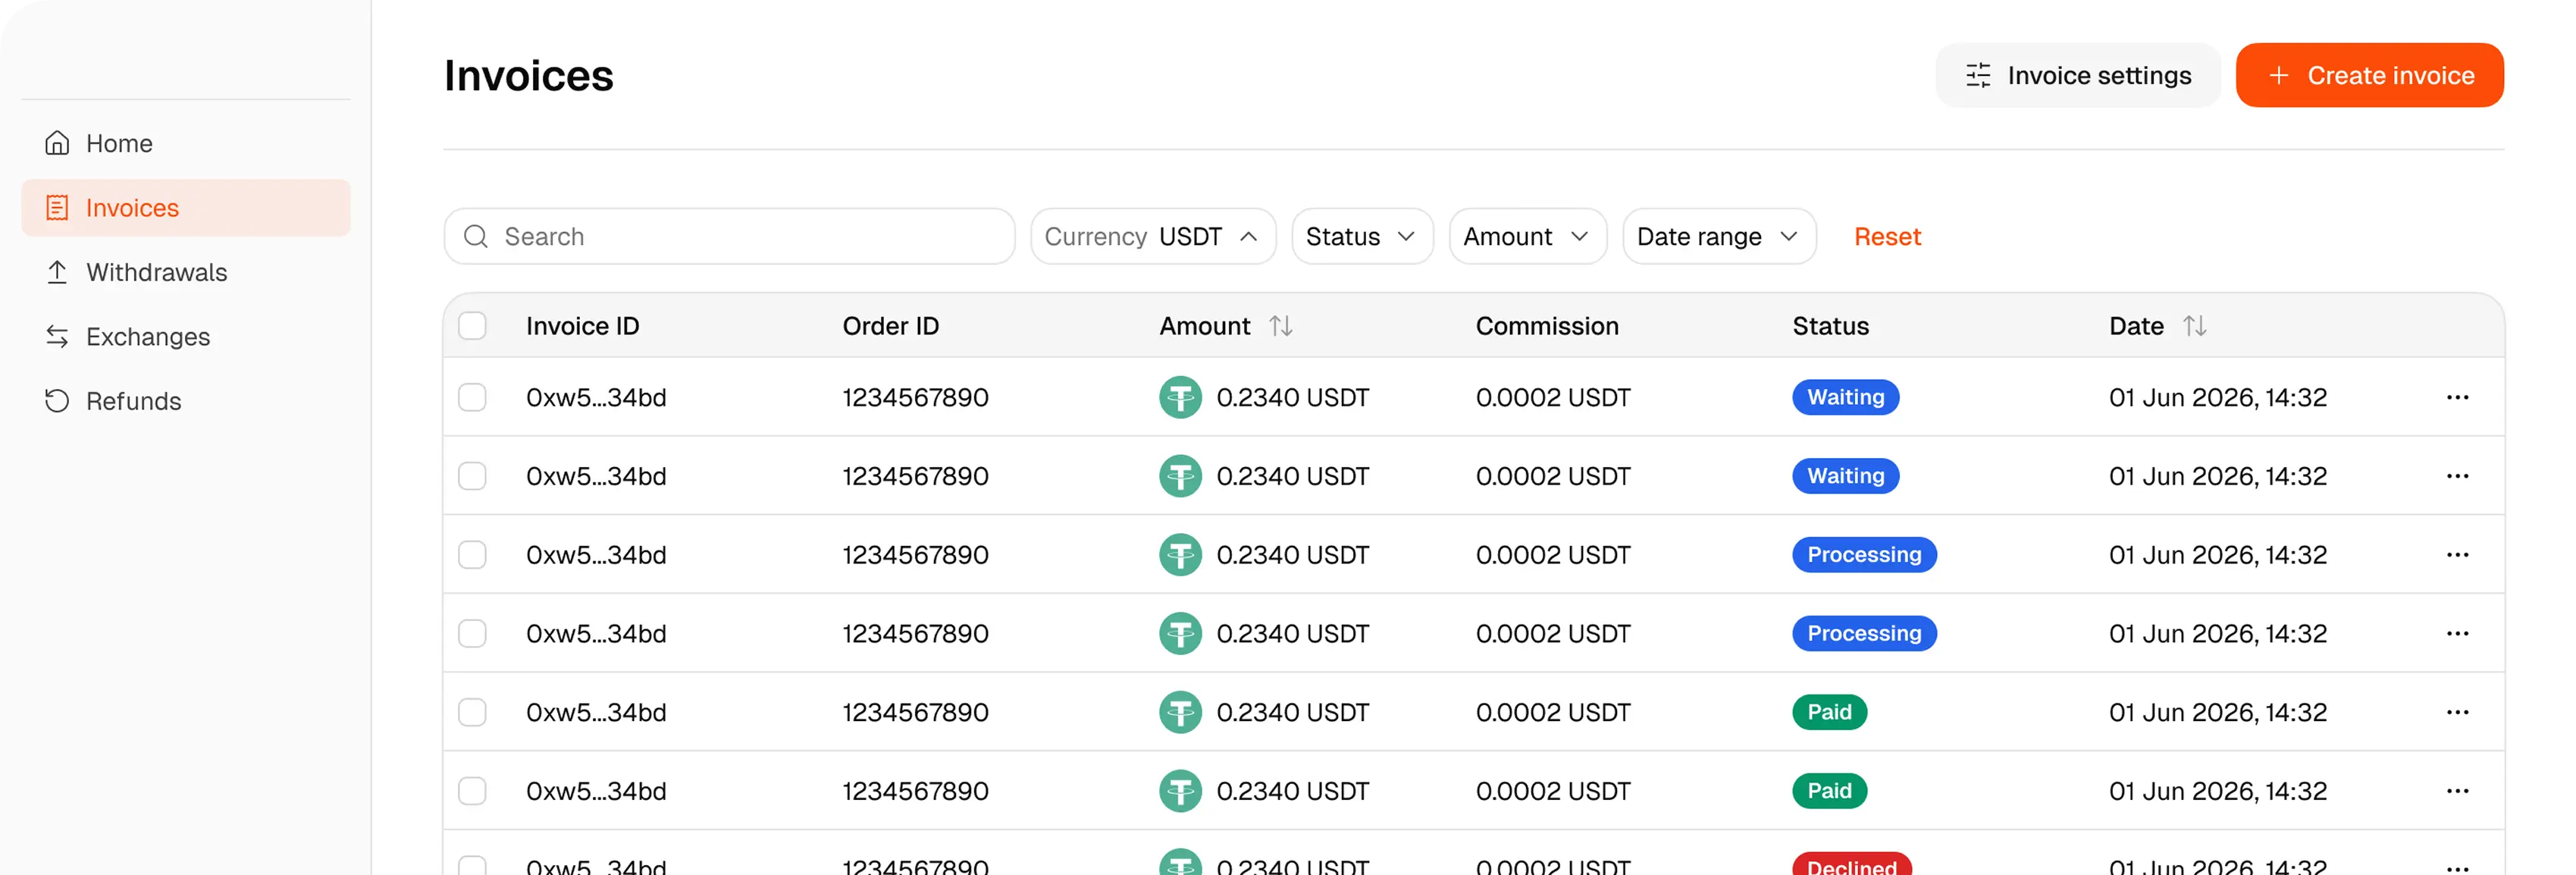Tick the first Paid row checkbox
2576x875 pixels.
pyautogui.click(x=472, y=712)
